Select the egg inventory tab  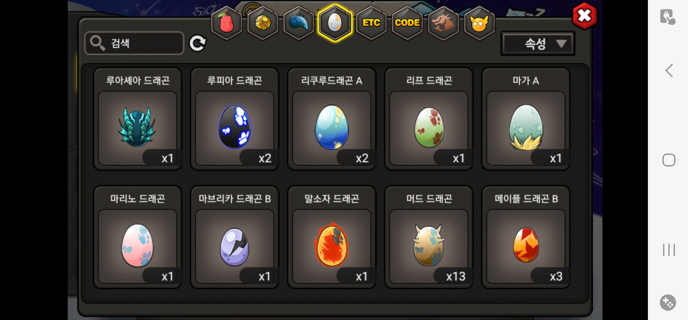click(335, 23)
